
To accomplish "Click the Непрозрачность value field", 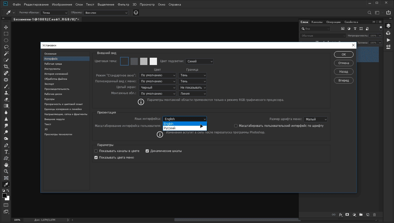I will (x=373, y=36).
